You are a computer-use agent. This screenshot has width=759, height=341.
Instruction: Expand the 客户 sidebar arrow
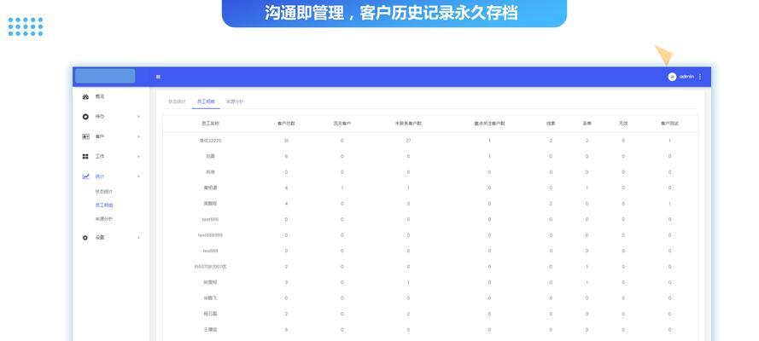(139, 136)
